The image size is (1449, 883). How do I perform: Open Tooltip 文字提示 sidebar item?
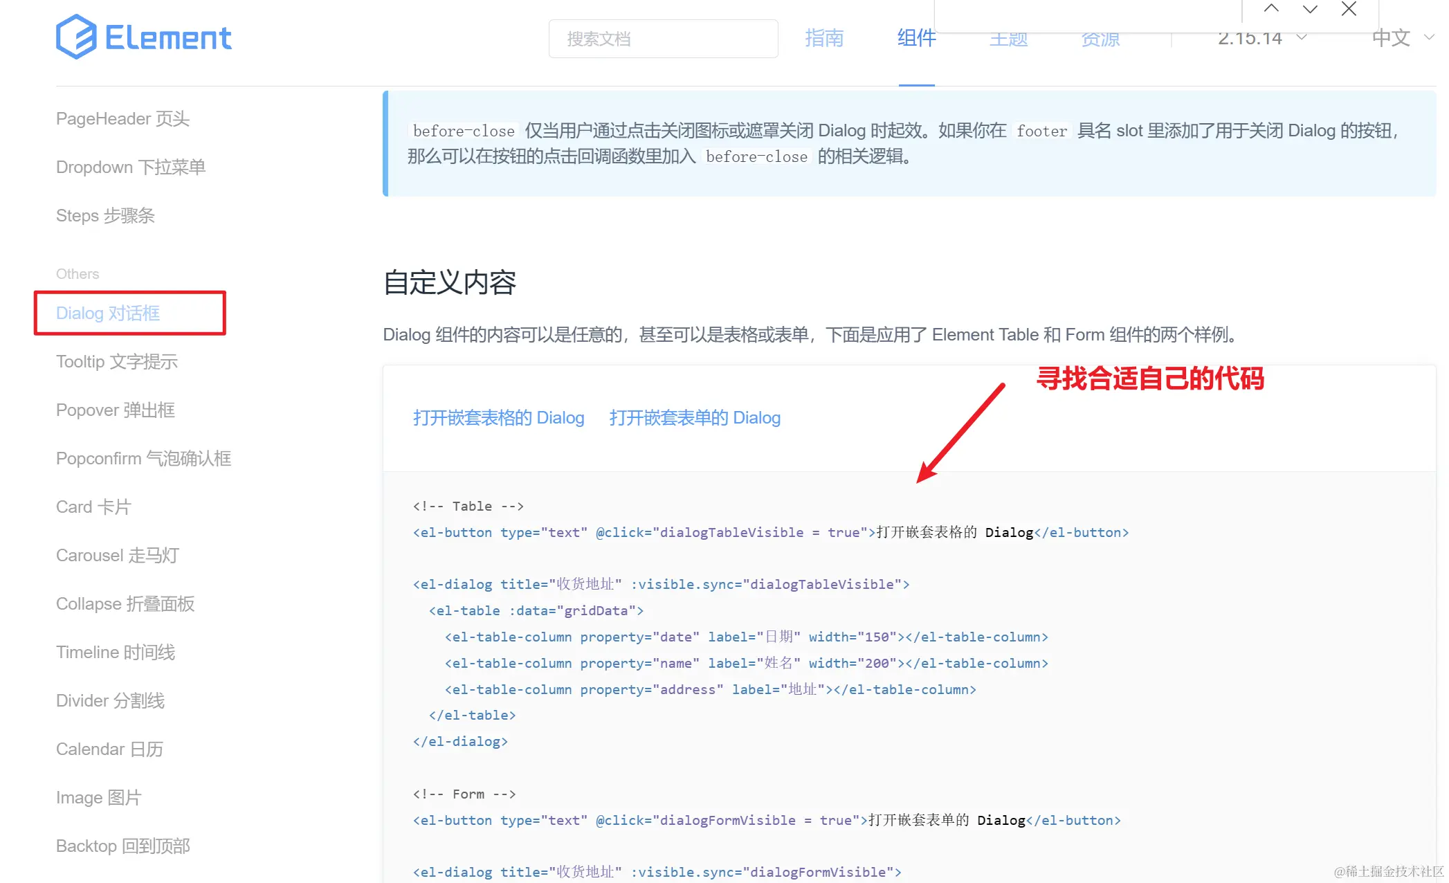(117, 362)
